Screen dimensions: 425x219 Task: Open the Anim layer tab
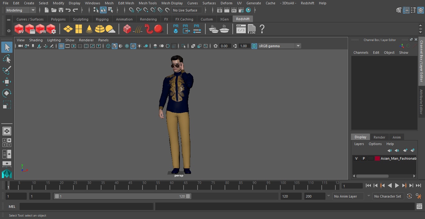(x=396, y=137)
